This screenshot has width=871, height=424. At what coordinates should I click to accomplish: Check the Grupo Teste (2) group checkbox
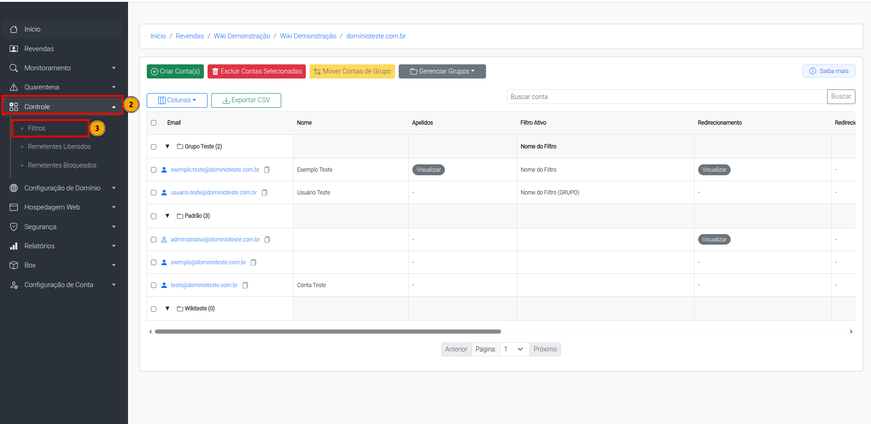click(154, 147)
